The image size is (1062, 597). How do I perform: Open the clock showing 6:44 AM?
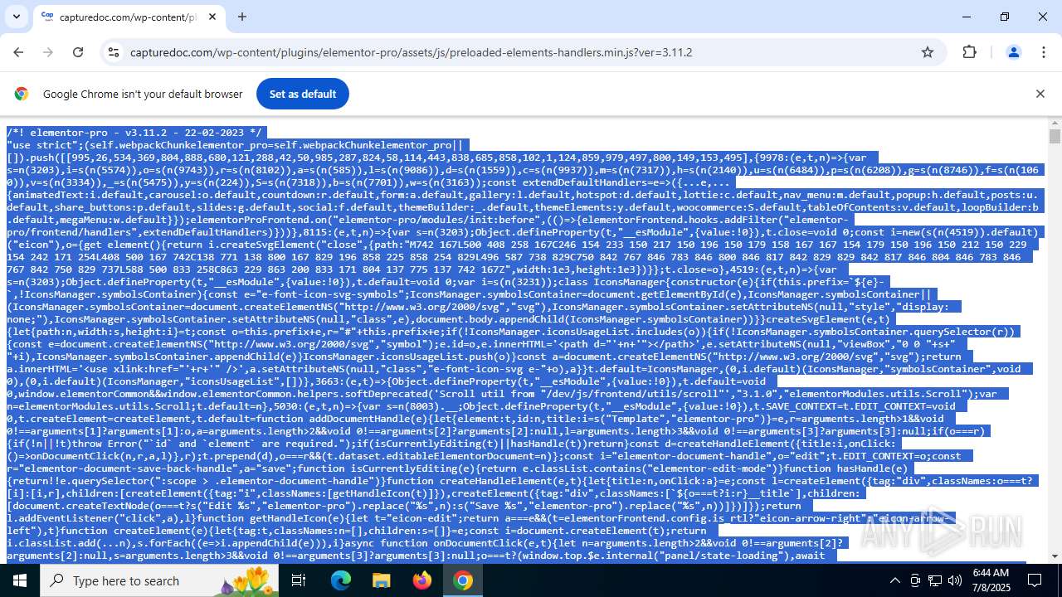[x=989, y=580]
